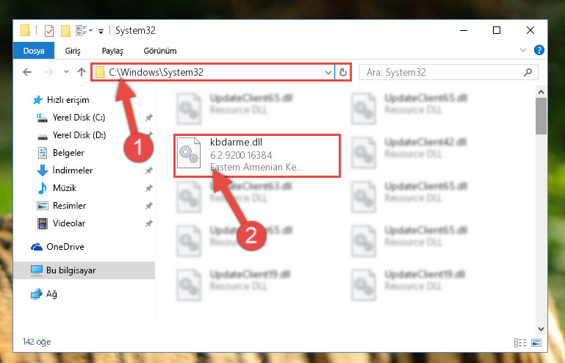Image resolution: width=565 pixels, height=363 pixels.
Task: Click New folder icon in title bar
Action: click(x=65, y=31)
